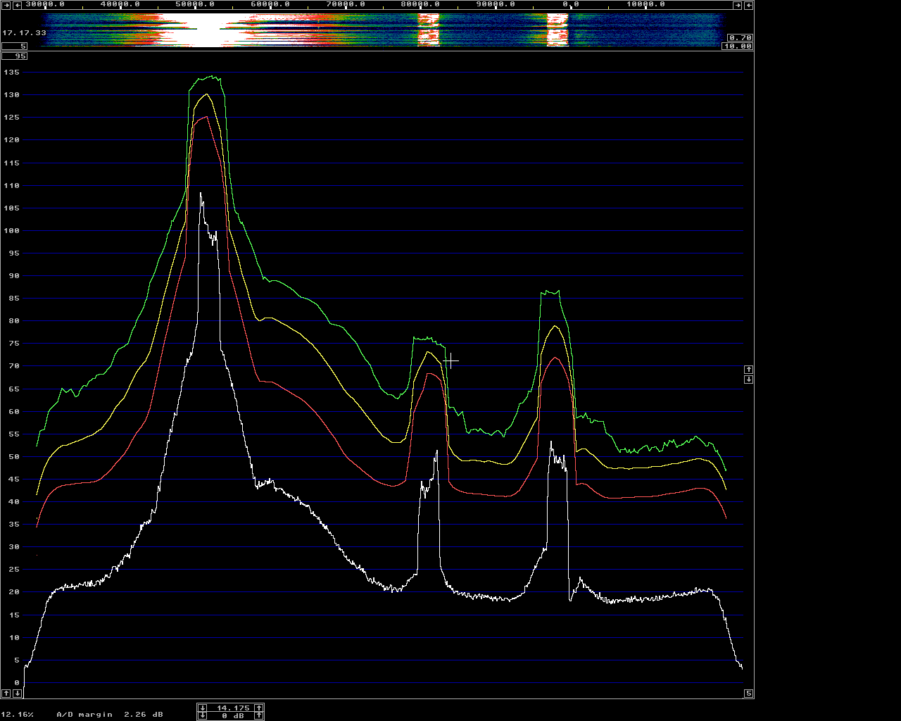Click the 100 dB axis label
The height and width of the screenshot is (721, 901).
pos(11,231)
